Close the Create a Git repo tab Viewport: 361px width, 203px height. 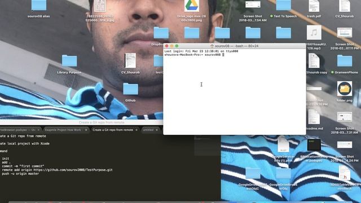click(137, 130)
